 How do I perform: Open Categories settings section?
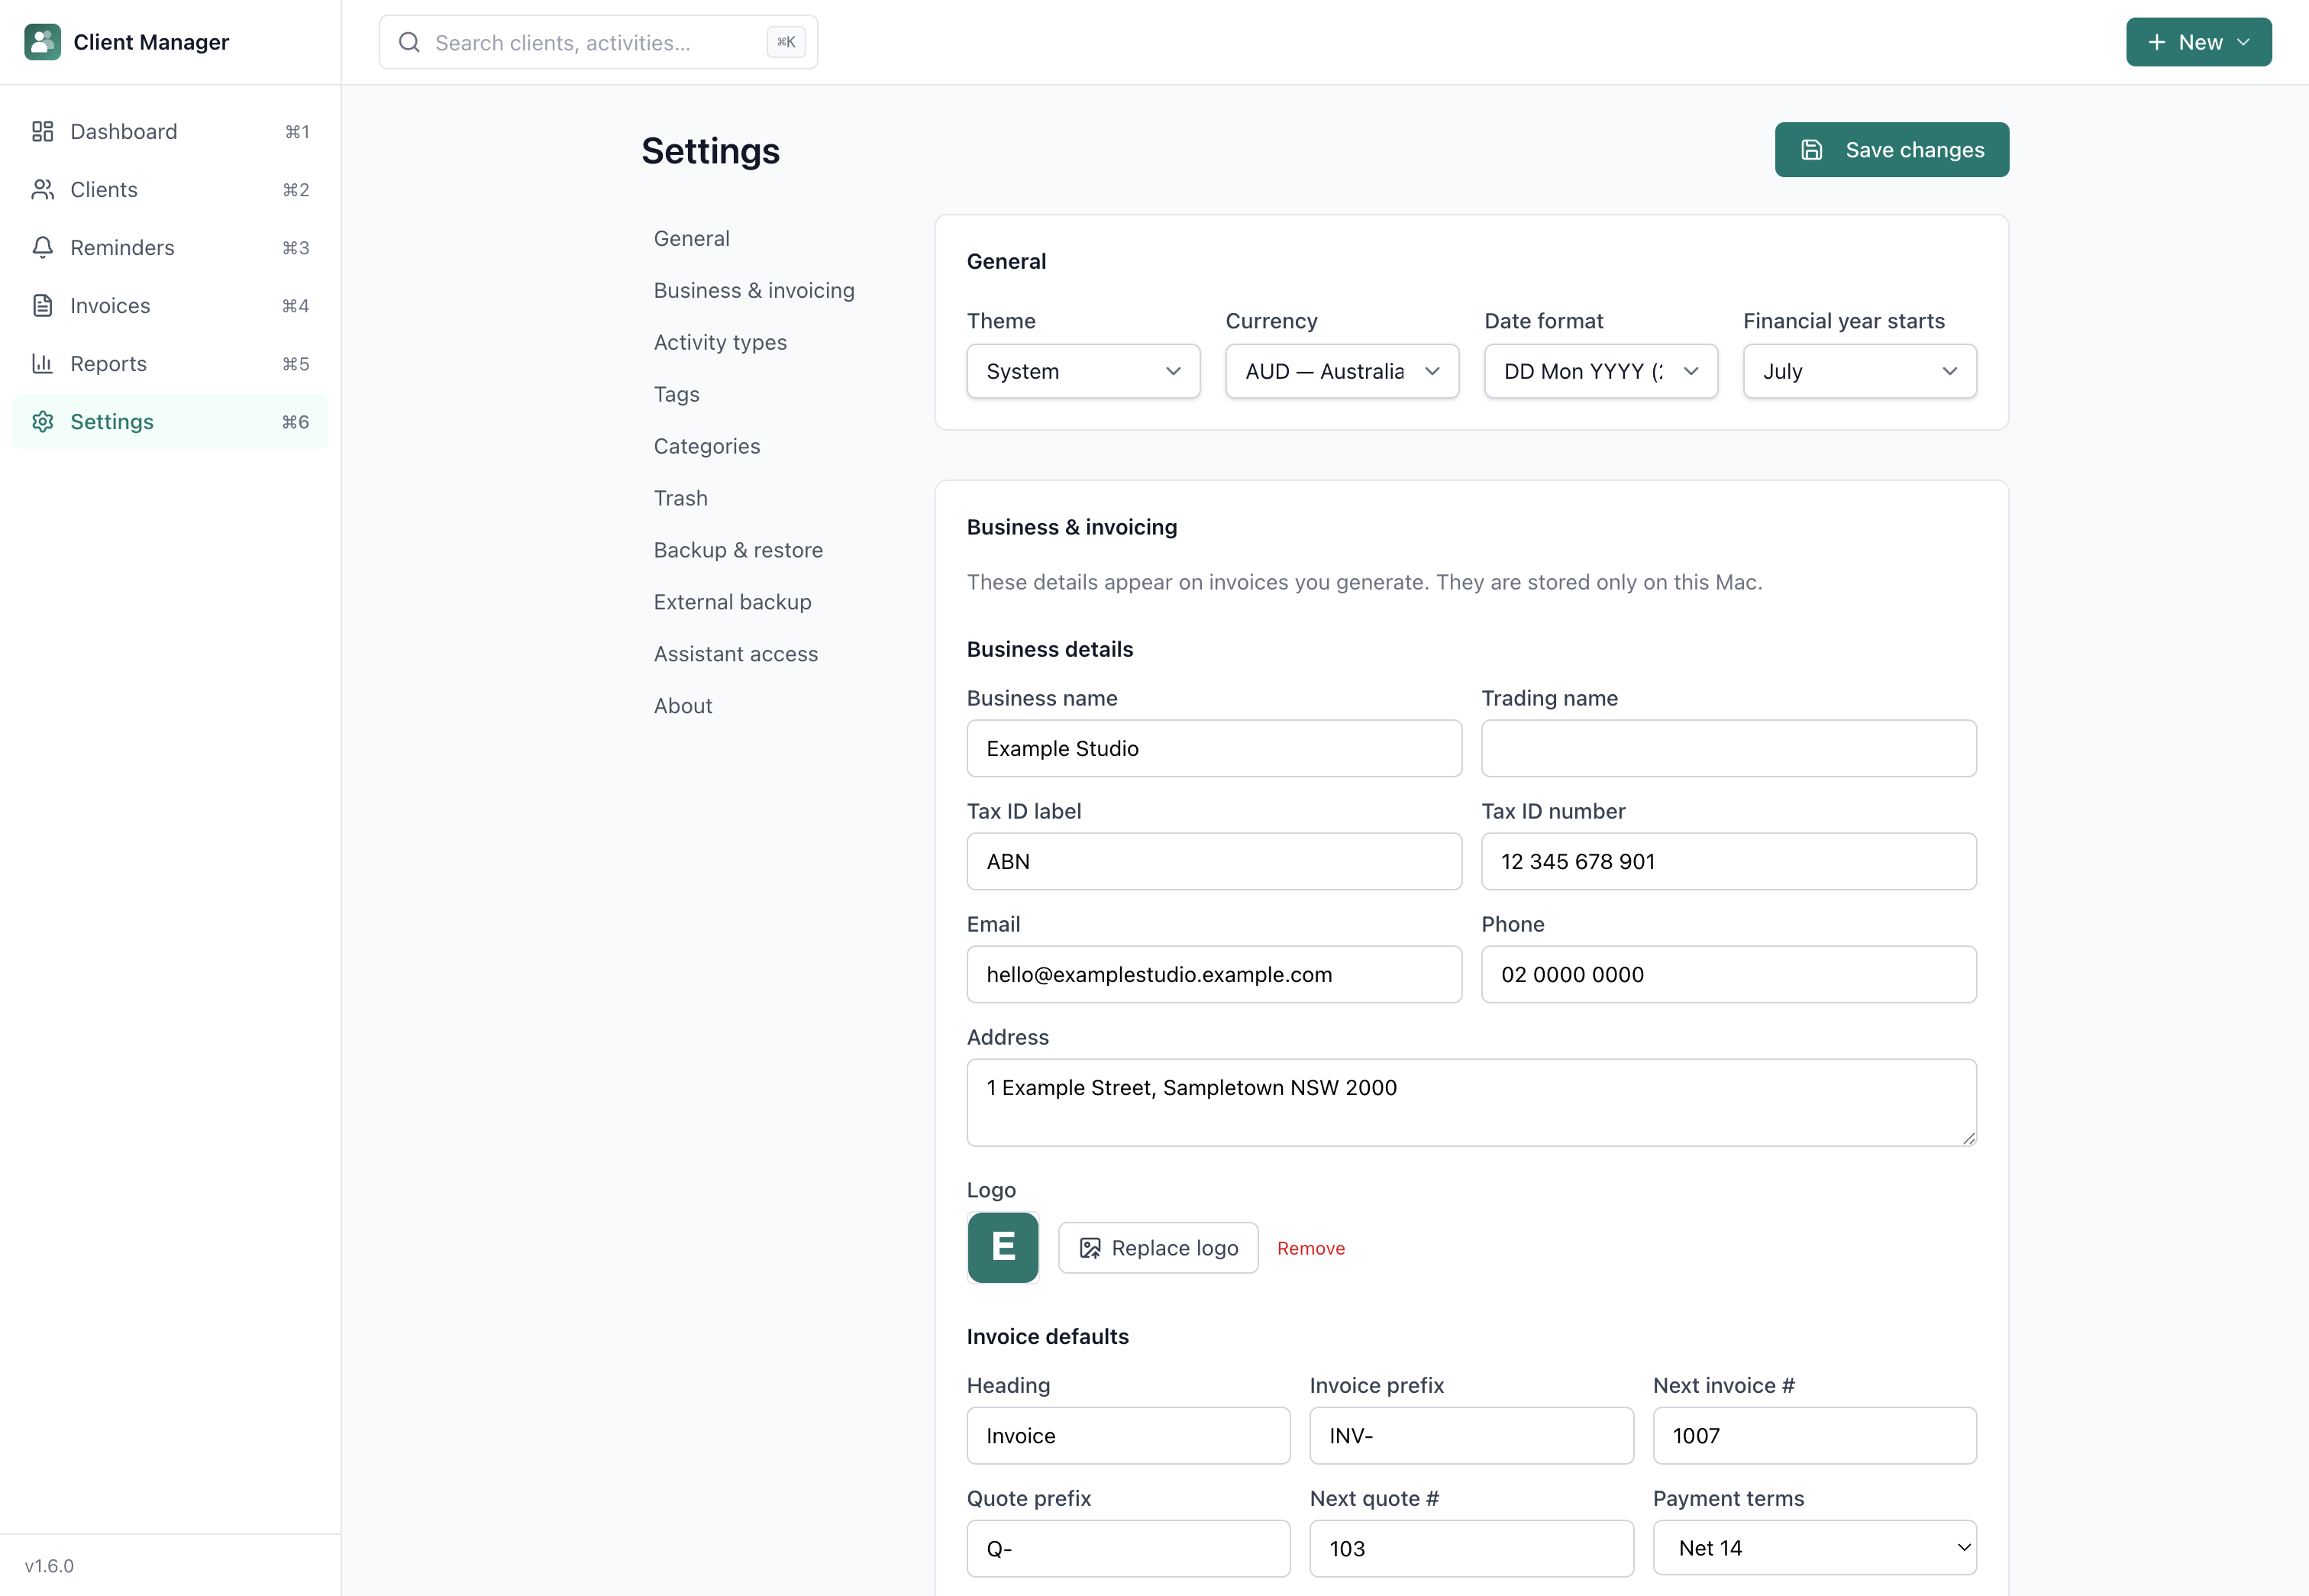click(x=706, y=446)
